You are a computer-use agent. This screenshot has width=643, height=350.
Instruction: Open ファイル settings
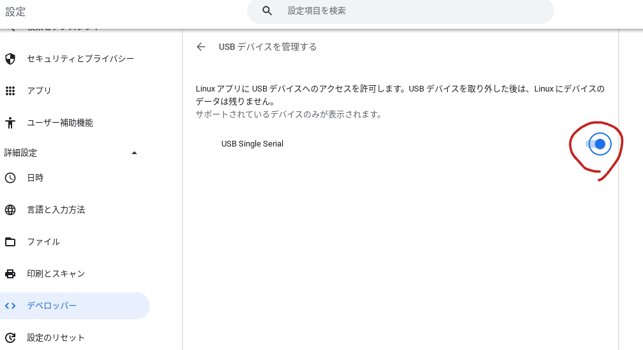(44, 242)
